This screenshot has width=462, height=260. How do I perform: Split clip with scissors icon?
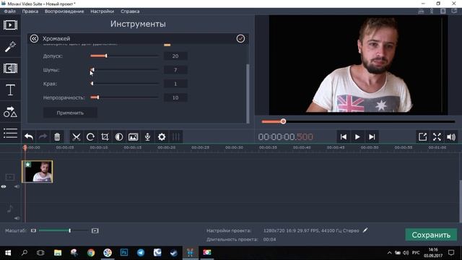pos(77,136)
